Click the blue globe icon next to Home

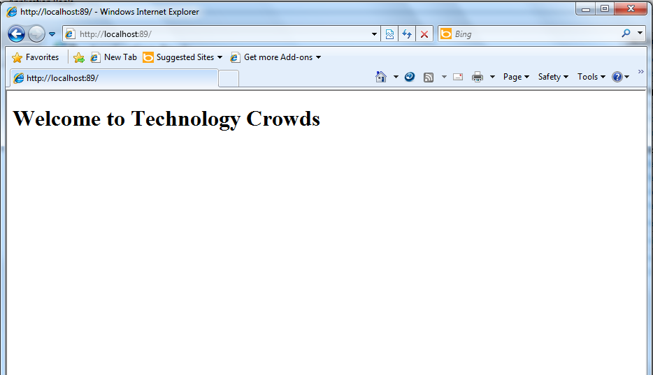(410, 77)
